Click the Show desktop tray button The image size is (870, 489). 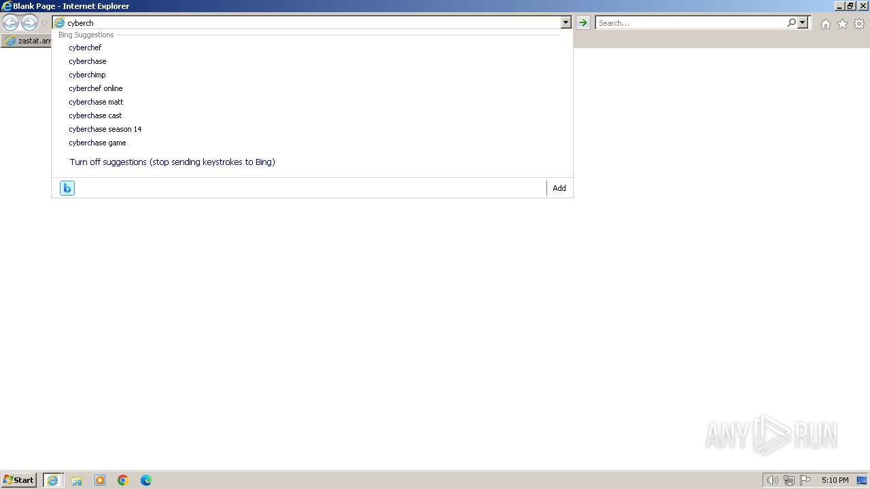click(862, 480)
